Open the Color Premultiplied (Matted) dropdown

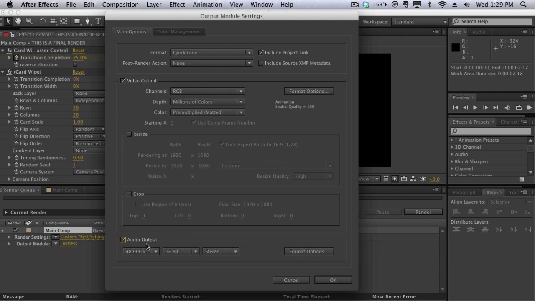tap(207, 112)
